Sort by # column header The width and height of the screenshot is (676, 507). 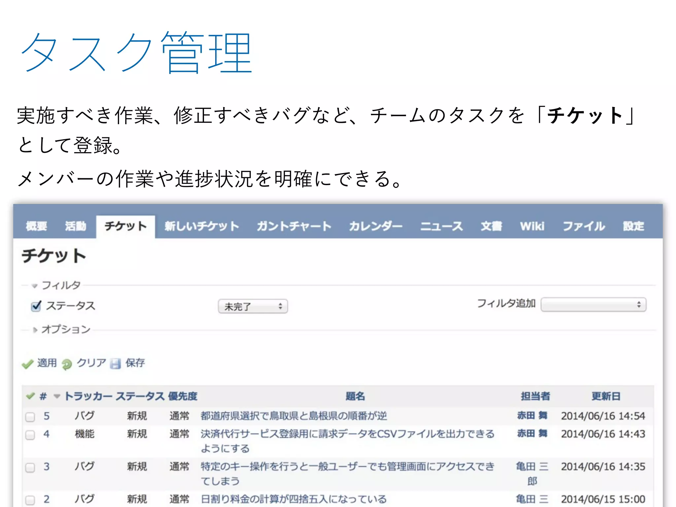coord(43,396)
